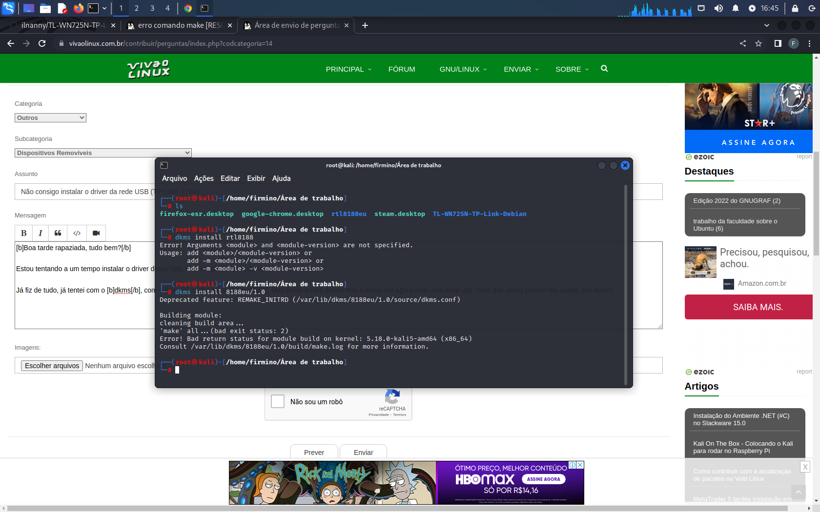The image size is (820, 512).
Task: Insert code tag in message editor
Action: 77,233
